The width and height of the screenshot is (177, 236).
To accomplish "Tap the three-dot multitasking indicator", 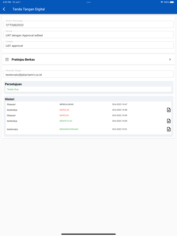I will click(88, 2).
